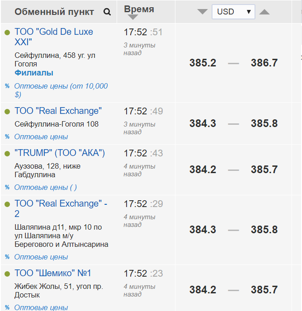Screen dimensions: 302x311
Task: Sort by time using arrow under Время
Action: point(132,17)
